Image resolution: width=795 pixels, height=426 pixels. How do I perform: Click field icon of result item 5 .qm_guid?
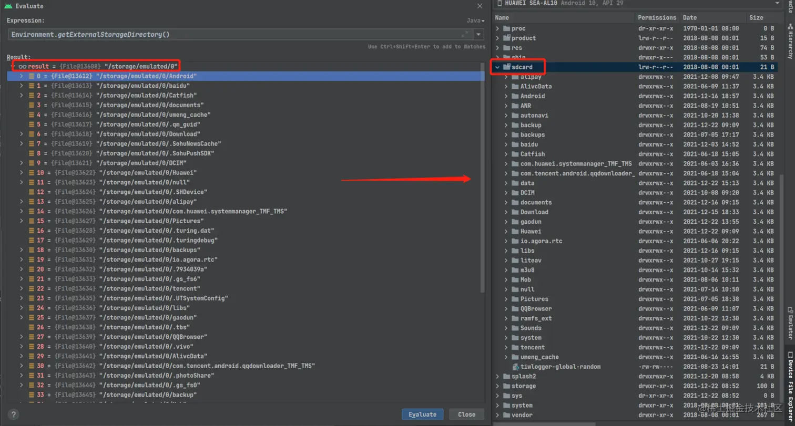tap(32, 124)
